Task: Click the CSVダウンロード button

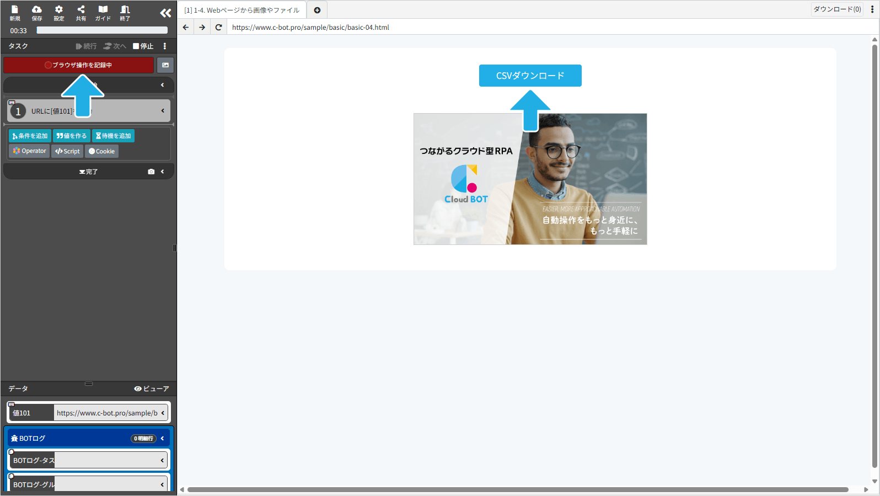Action: (x=530, y=76)
